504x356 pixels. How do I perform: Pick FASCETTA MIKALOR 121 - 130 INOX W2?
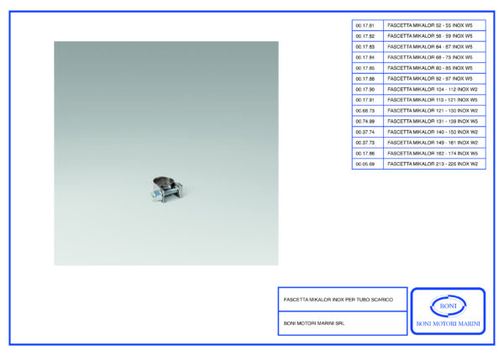click(x=433, y=111)
